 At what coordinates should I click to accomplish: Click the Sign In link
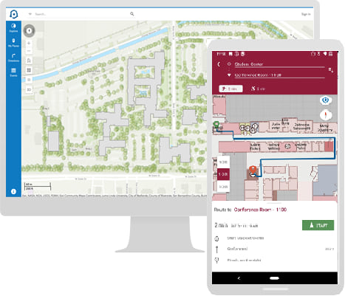pyautogui.click(x=306, y=14)
